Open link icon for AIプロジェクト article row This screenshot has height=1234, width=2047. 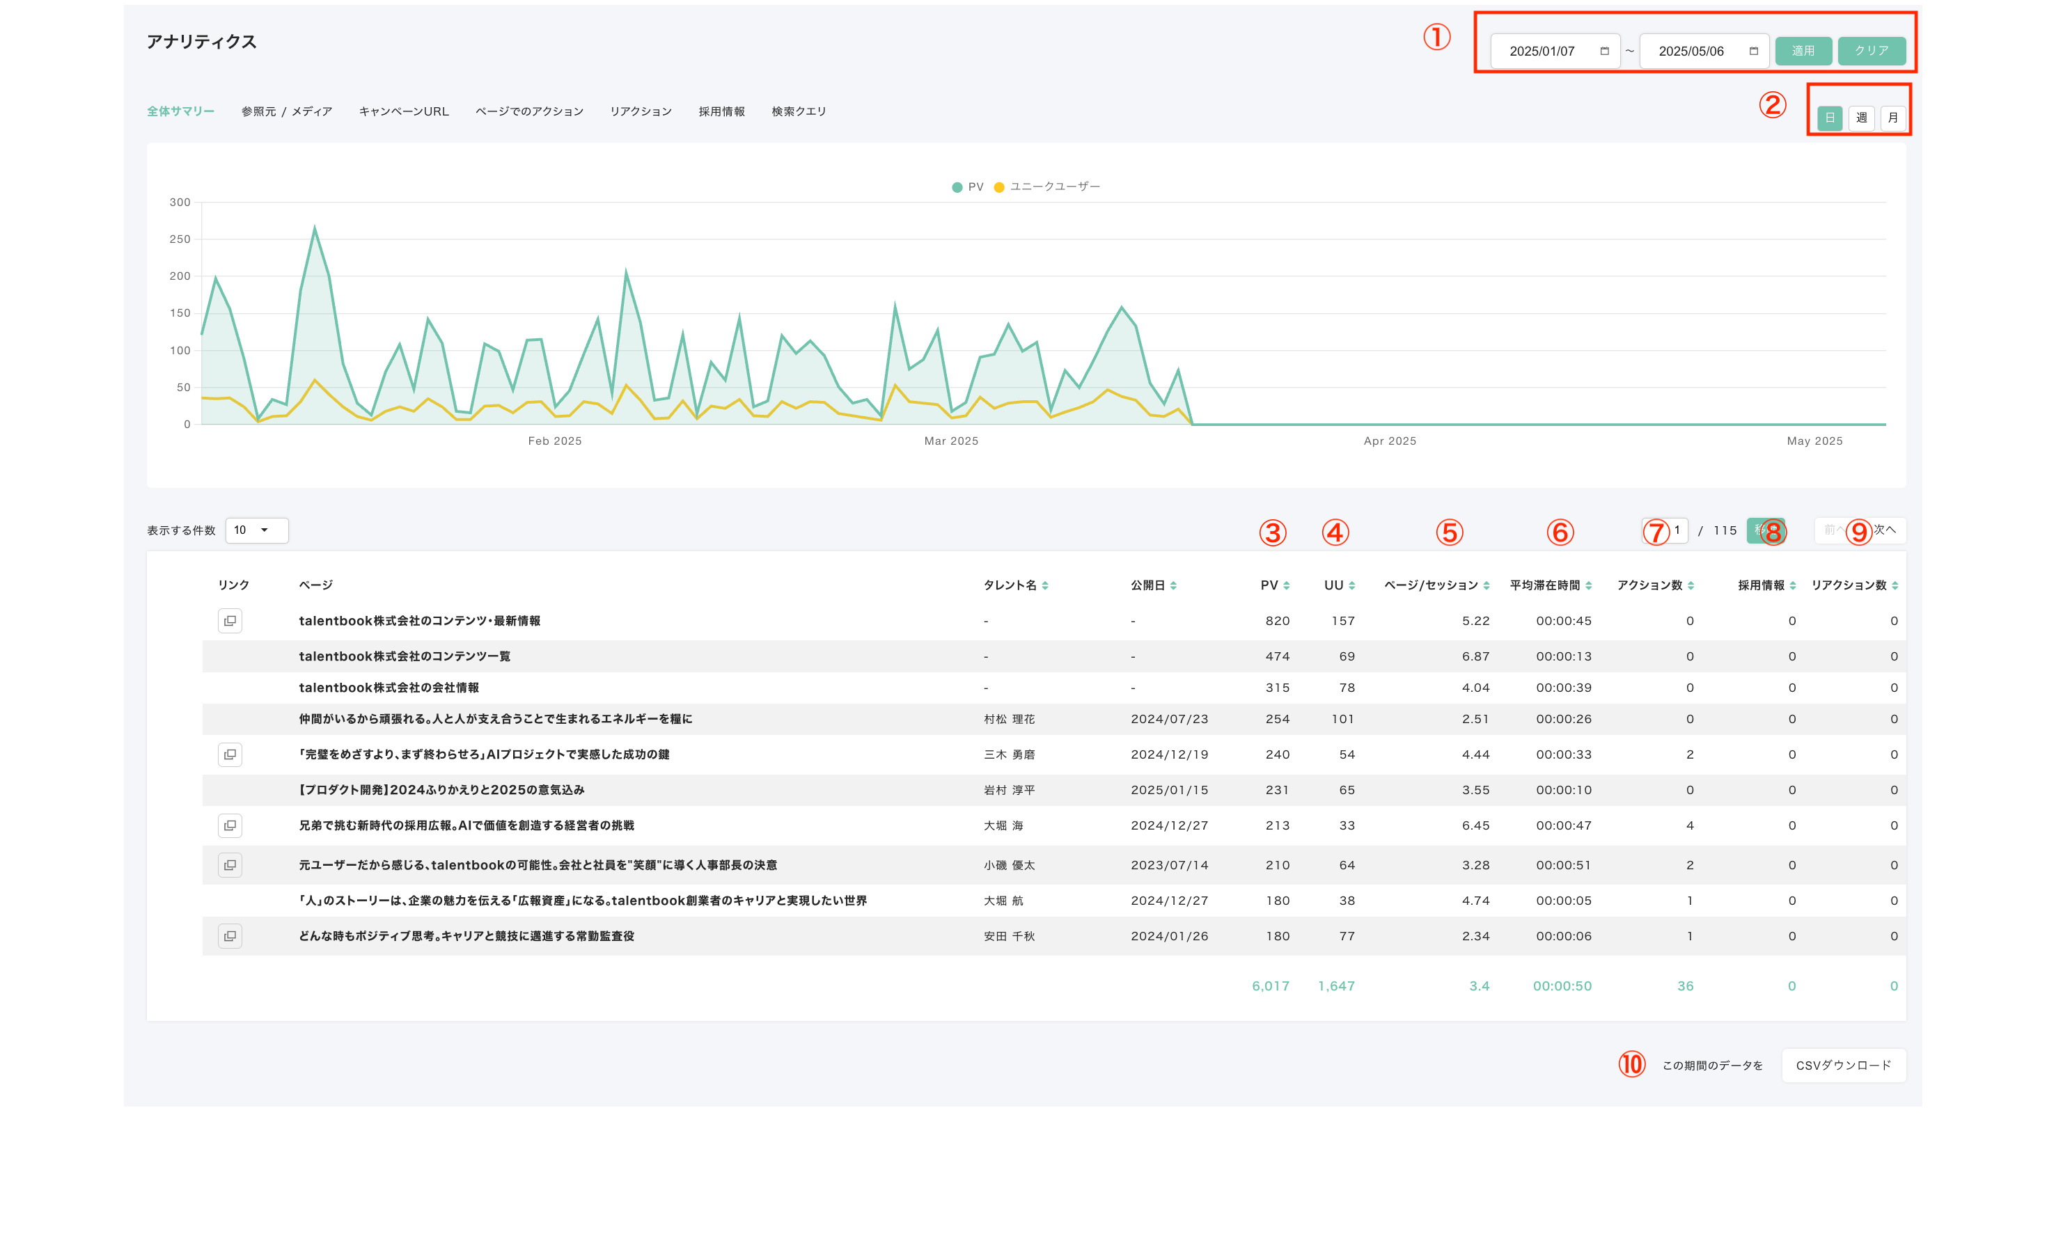pyautogui.click(x=230, y=754)
